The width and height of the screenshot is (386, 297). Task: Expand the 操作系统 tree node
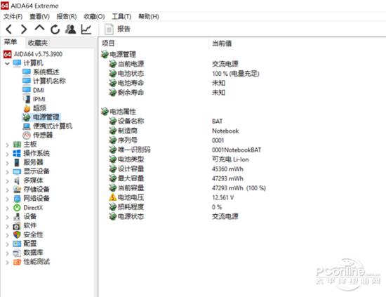click(x=7, y=154)
